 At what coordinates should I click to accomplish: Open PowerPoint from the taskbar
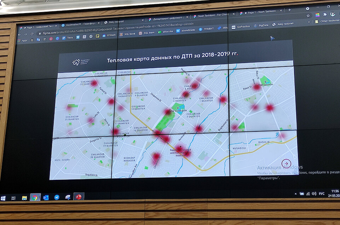[x=79, y=197]
